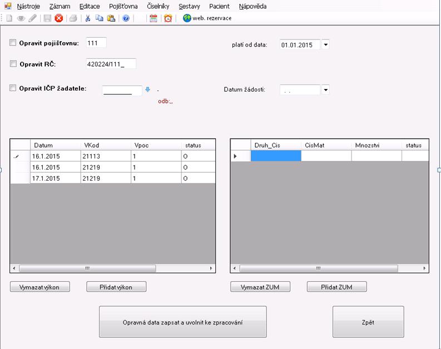The height and width of the screenshot is (349, 441).
Task: Click the Datum žádosti date field
Action: 300,90
